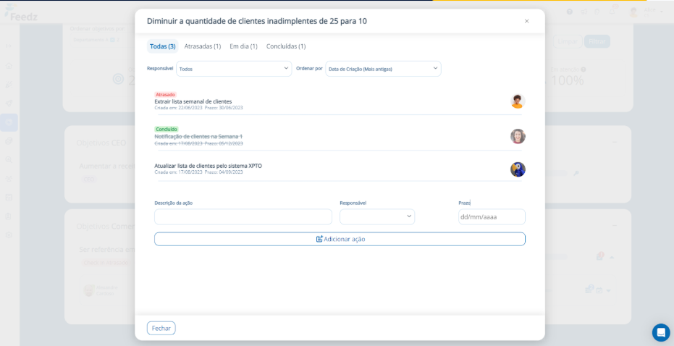
Task: Click the Prazo date field
Action: pyautogui.click(x=492, y=216)
